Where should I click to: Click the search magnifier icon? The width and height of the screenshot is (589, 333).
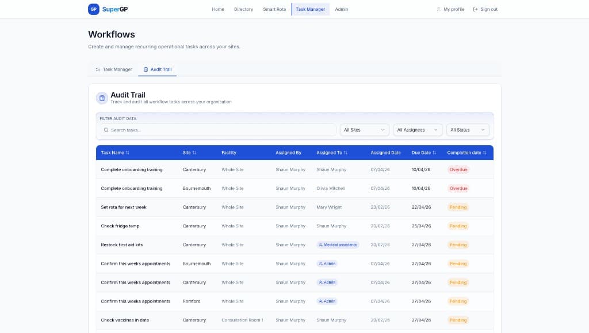coord(106,130)
